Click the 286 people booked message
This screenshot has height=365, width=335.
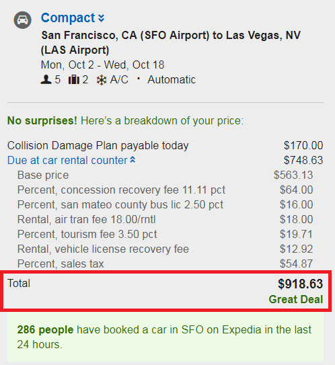[x=165, y=337]
